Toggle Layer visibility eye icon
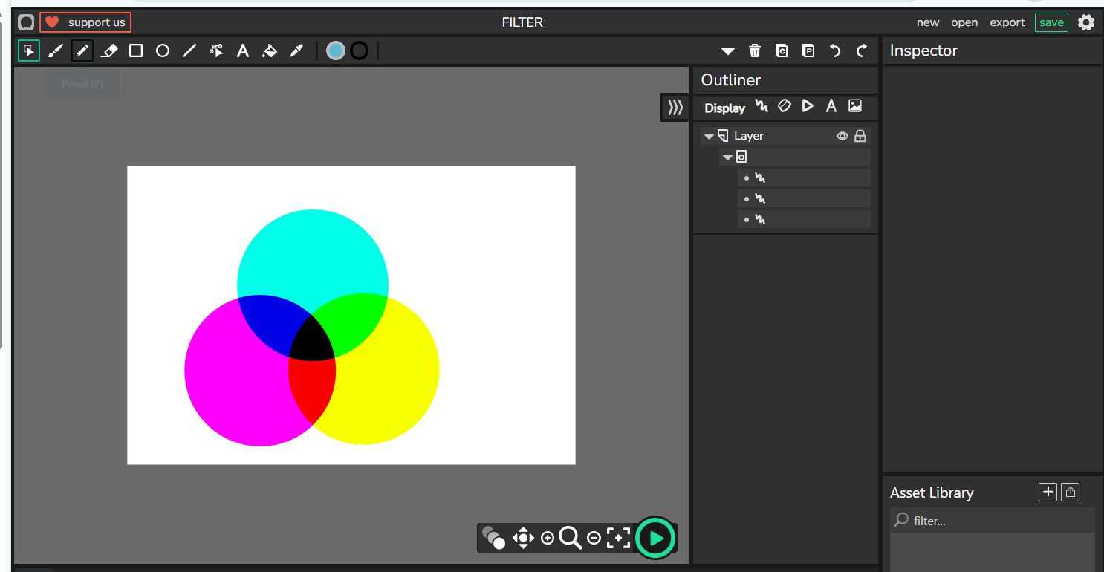The image size is (1104, 572). [842, 136]
